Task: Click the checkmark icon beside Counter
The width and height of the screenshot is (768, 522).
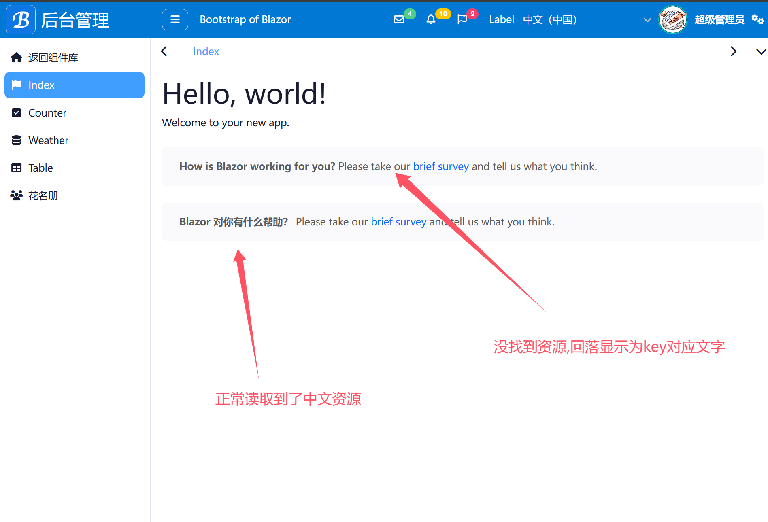Action: click(17, 112)
